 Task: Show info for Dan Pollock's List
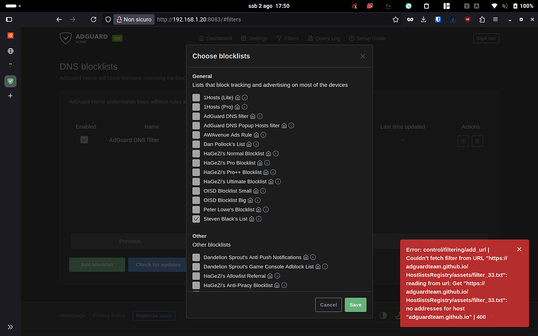[256, 144]
